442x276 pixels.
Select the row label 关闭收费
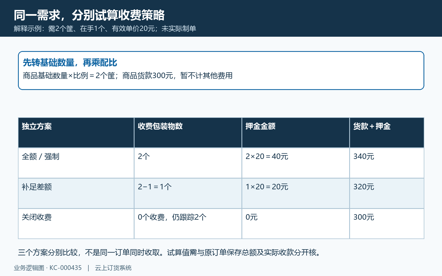[x=76, y=224]
